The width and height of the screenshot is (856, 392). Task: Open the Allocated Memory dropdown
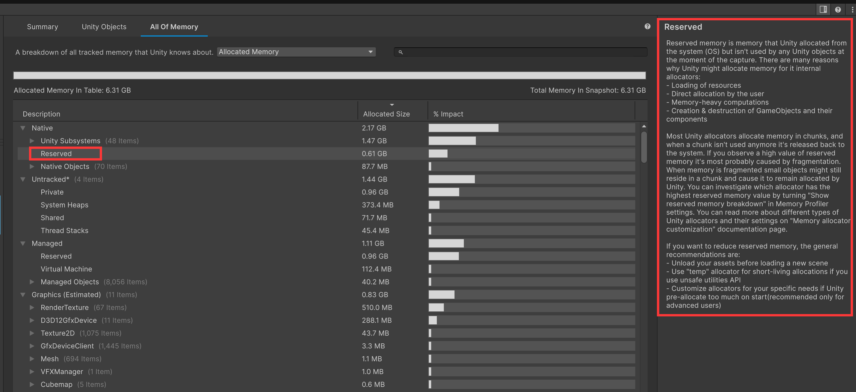pyautogui.click(x=296, y=52)
